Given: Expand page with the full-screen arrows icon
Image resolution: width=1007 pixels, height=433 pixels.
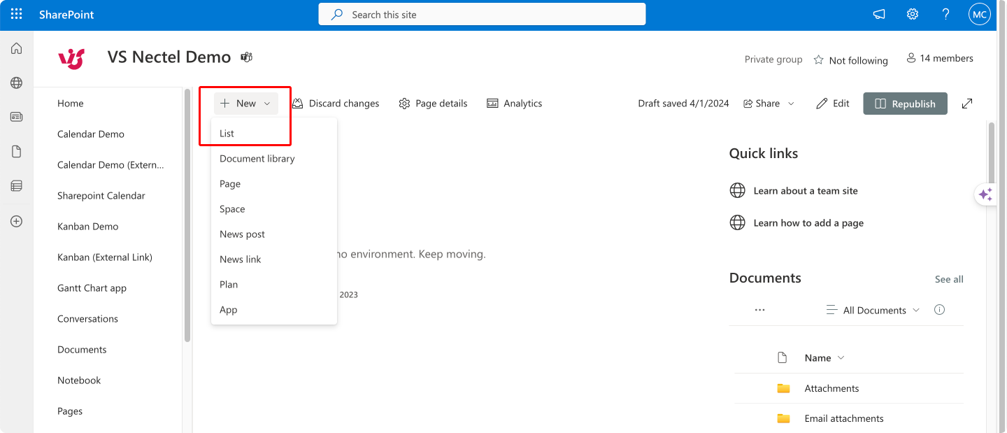Looking at the screenshot, I should tap(967, 104).
